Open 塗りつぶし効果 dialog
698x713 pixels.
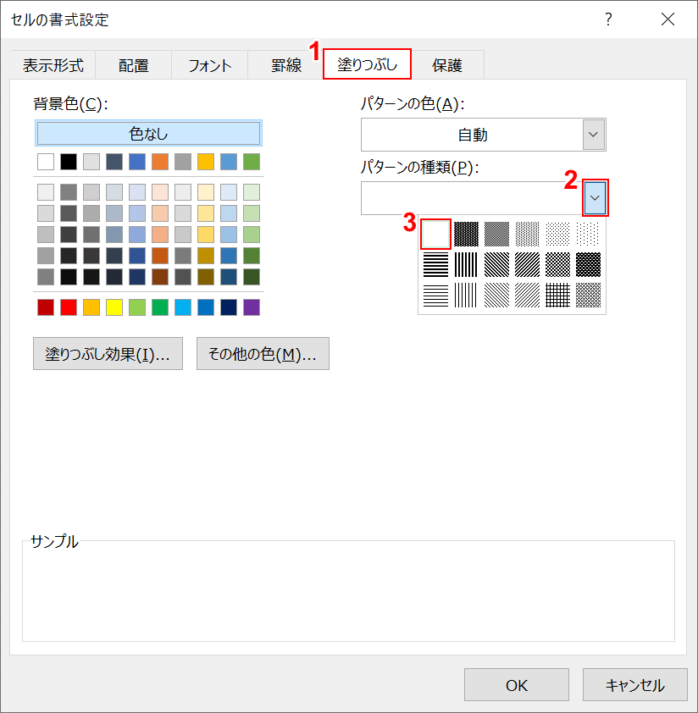coord(108,354)
